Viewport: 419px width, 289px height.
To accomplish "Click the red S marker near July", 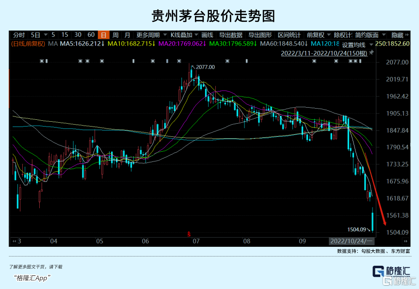I will coord(189,234).
